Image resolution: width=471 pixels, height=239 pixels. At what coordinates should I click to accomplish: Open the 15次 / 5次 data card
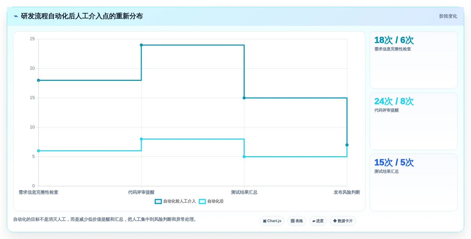[x=414, y=183]
